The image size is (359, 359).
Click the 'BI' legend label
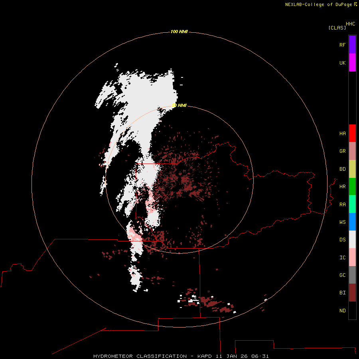[342, 293]
